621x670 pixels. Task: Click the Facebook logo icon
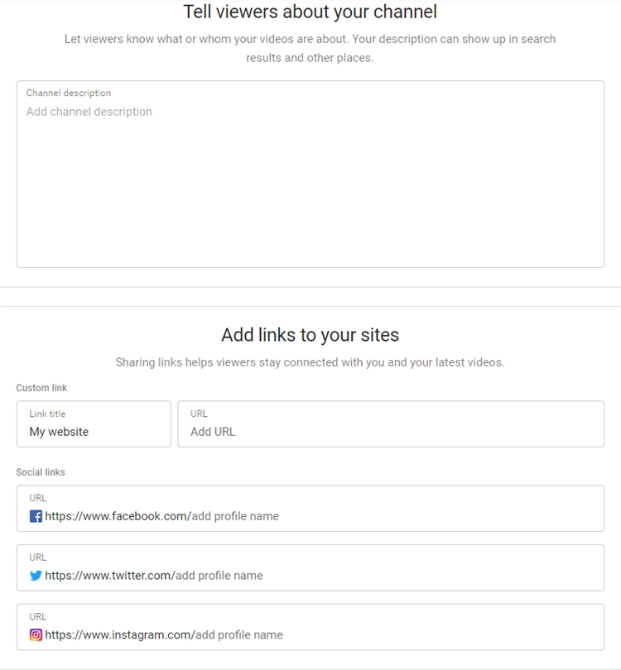point(36,516)
